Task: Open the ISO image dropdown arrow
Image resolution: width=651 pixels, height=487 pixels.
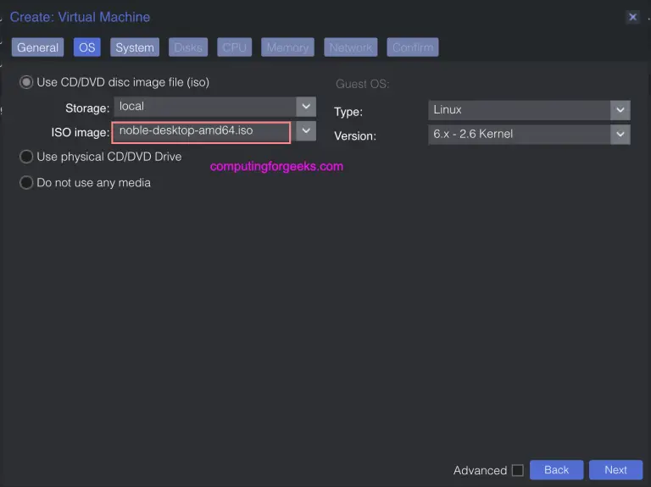Action: [306, 131]
